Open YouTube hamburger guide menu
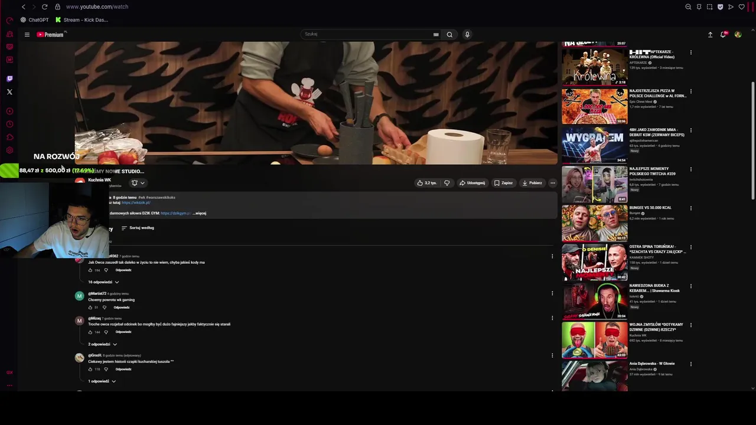This screenshot has height=425, width=756. coord(27,34)
